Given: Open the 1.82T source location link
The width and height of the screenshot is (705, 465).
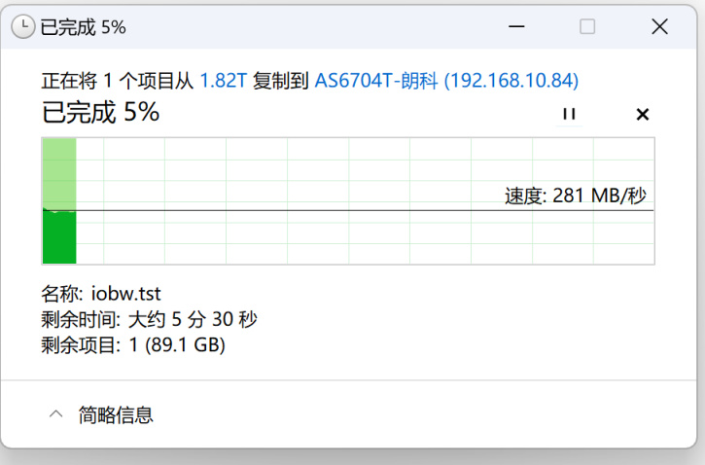Looking at the screenshot, I should (223, 81).
